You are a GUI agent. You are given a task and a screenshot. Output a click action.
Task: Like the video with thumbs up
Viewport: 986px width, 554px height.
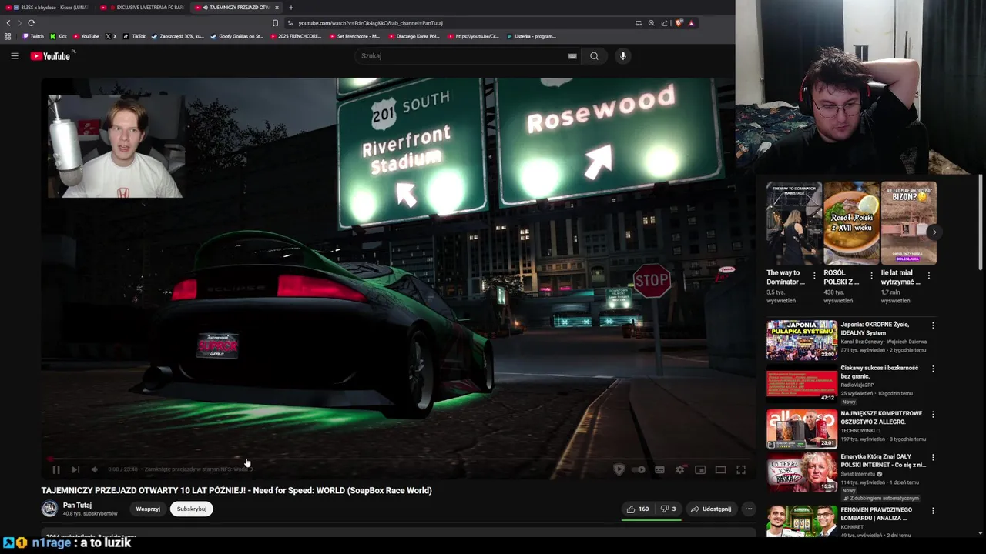point(638,509)
